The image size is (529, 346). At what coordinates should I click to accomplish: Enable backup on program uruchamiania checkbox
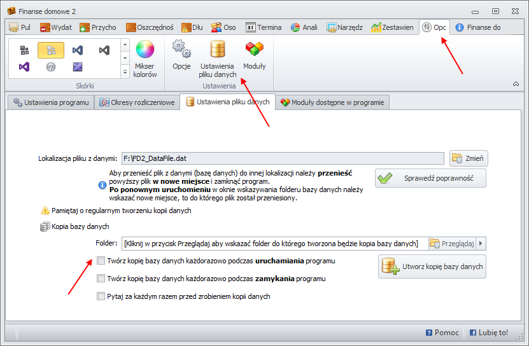(x=101, y=261)
